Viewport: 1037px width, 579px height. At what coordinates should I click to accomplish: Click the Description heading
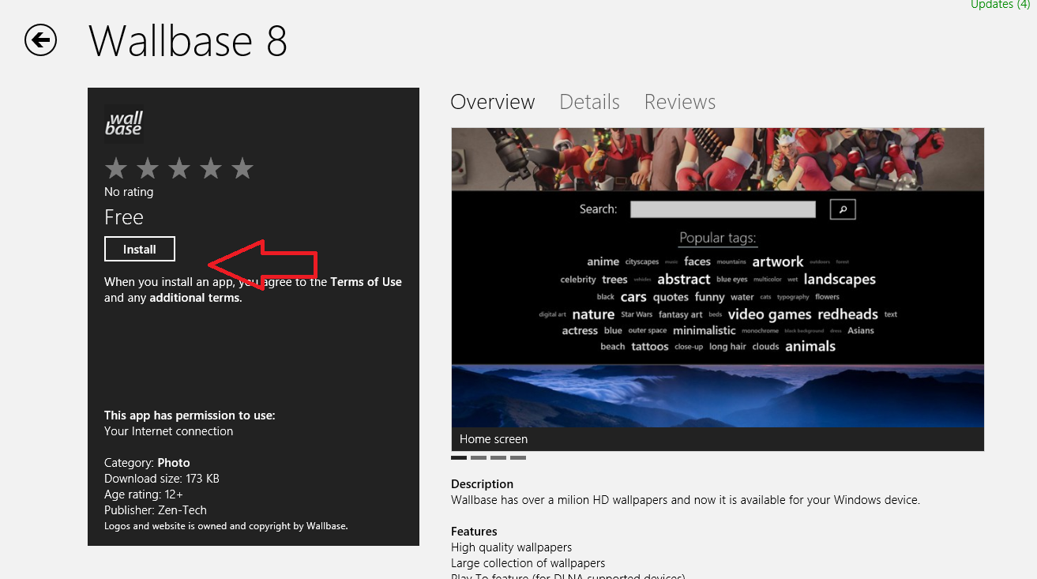[482, 484]
